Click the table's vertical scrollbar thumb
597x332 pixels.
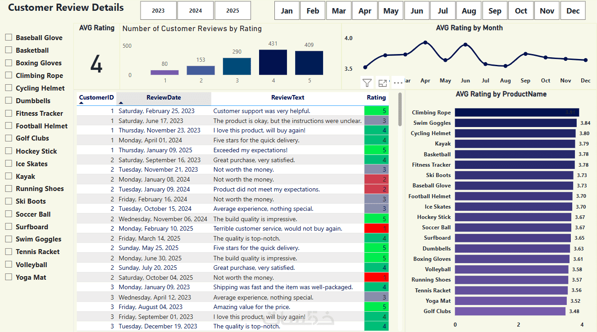400,109
